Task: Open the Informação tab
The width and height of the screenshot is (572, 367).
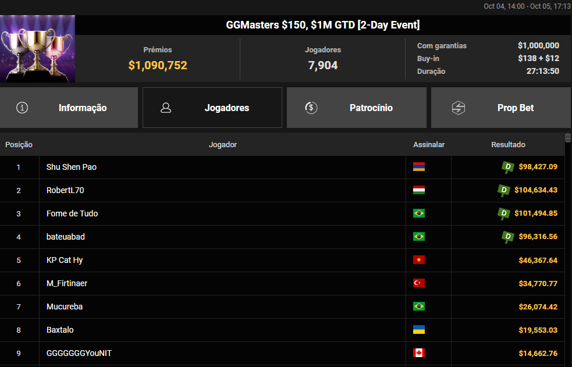Action: (x=69, y=108)
